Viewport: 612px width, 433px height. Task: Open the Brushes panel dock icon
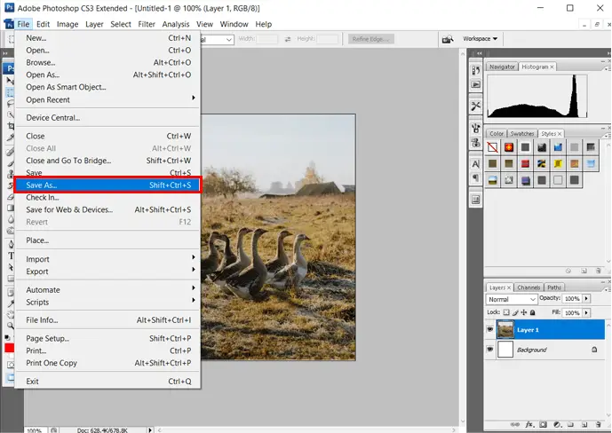[x=476, y=128]
